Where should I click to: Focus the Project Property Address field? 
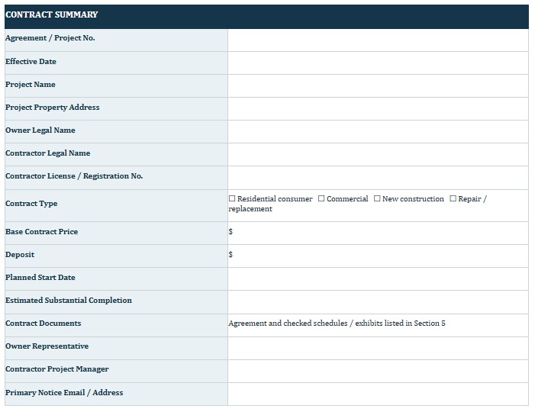click(378, 109)
